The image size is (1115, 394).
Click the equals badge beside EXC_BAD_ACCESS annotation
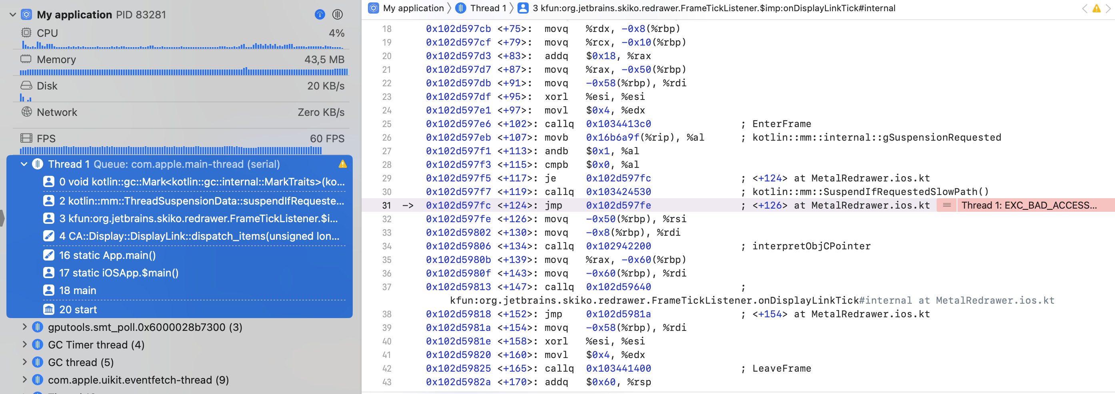[947, 205]
